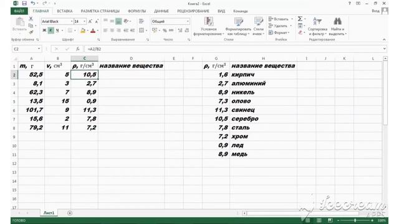
Task: Open the Arial Black font name dropdown
Action: click(x=72, y=22)
